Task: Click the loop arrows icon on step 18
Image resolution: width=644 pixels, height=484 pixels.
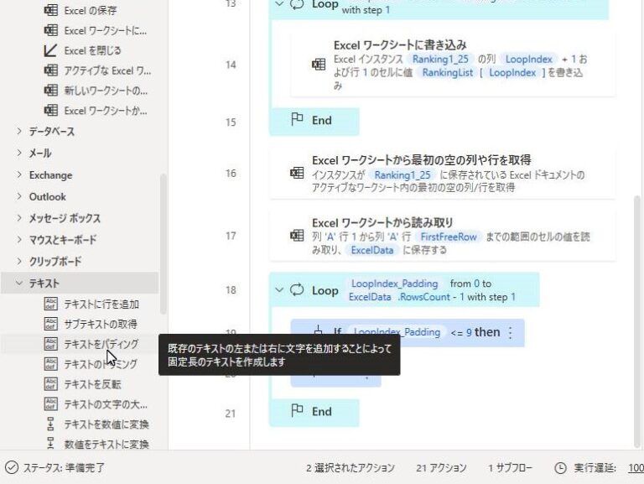Action: 297,289
